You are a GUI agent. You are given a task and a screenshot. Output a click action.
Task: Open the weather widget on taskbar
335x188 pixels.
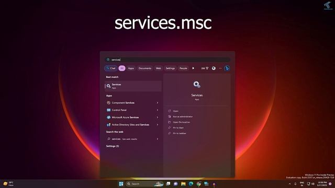[8, 184]
